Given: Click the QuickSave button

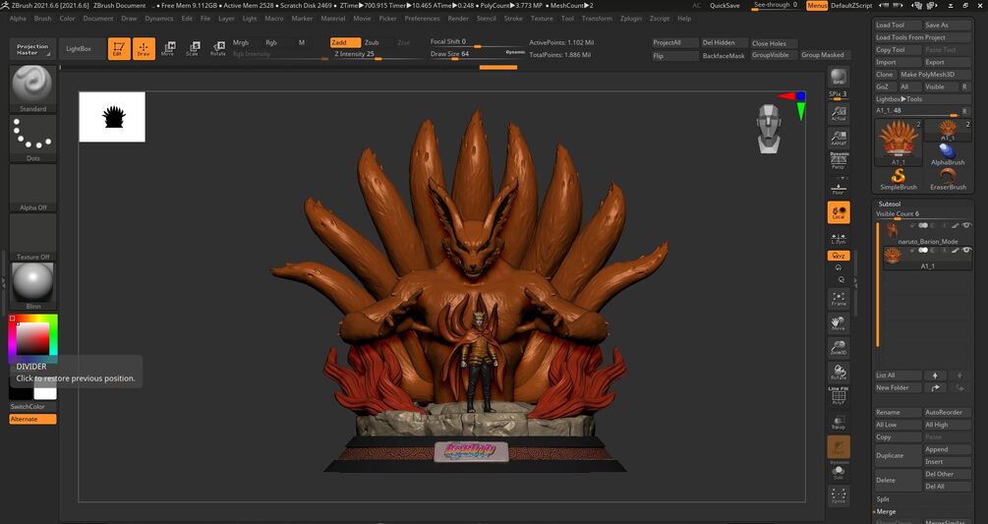Looking at the screenshot, I should click(725, 5).
